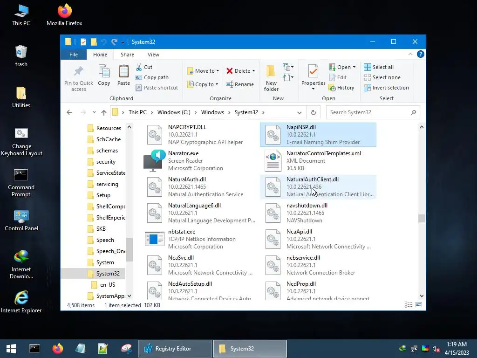Click file list vertical scrollbar thumb
Screen dimensions: 477x358
(x=421, y=218)
